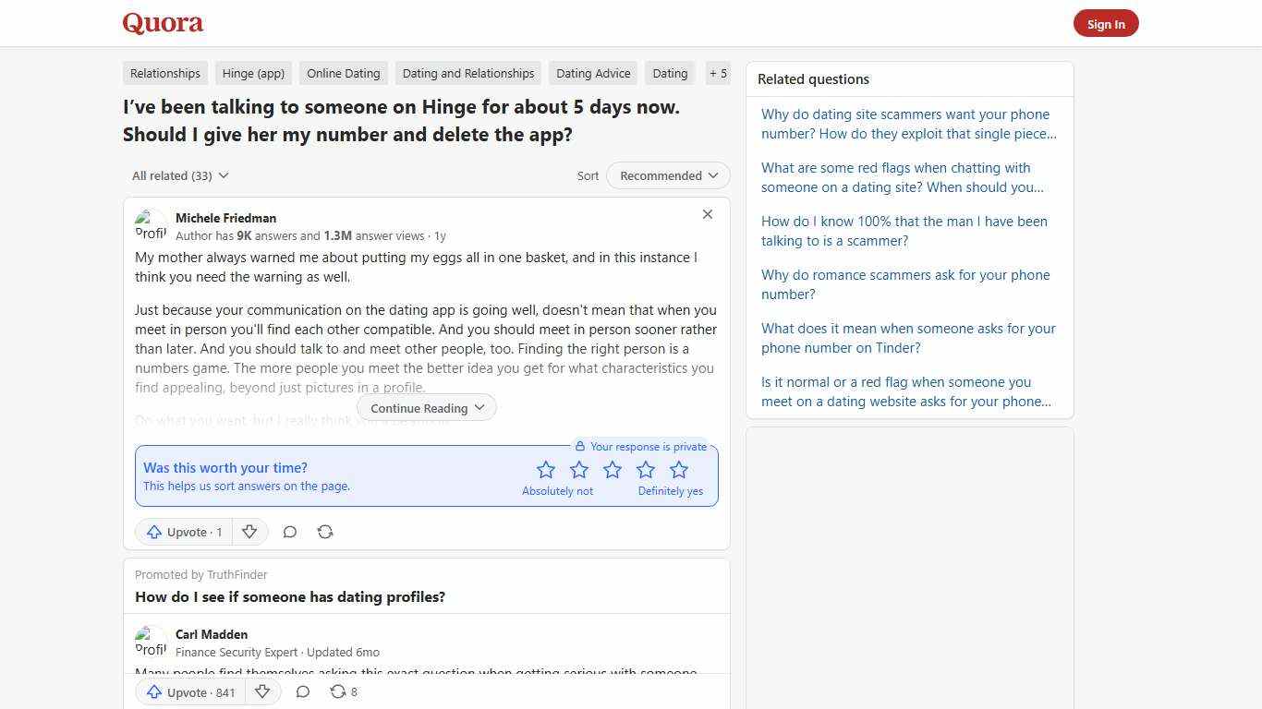The image size is (1262, 709).
Task: Select the middle star rating
Action: pyautogui.click(x=613, y=469)
